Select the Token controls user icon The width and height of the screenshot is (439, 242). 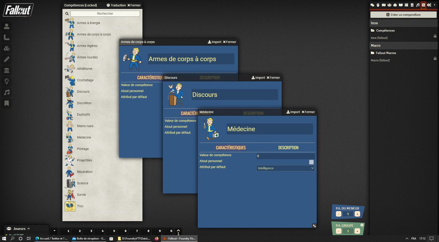(x=7, y=26)
